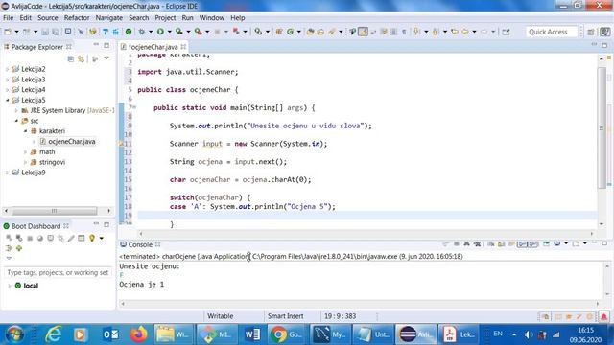Toggle Show Console When Standard Error Changes

533,244
